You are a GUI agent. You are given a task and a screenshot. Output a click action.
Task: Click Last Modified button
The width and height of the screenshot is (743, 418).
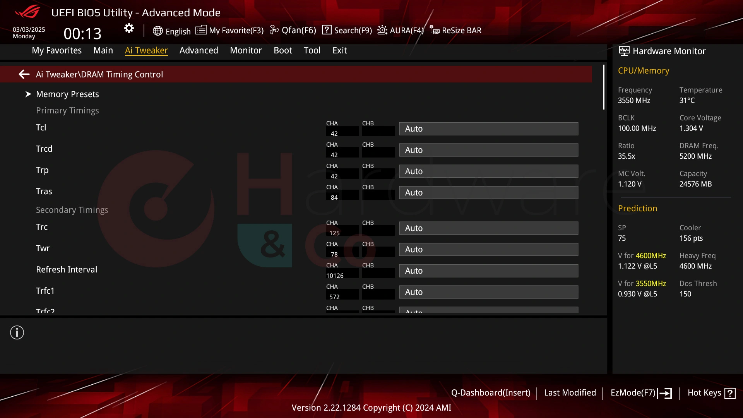(570, 392)
